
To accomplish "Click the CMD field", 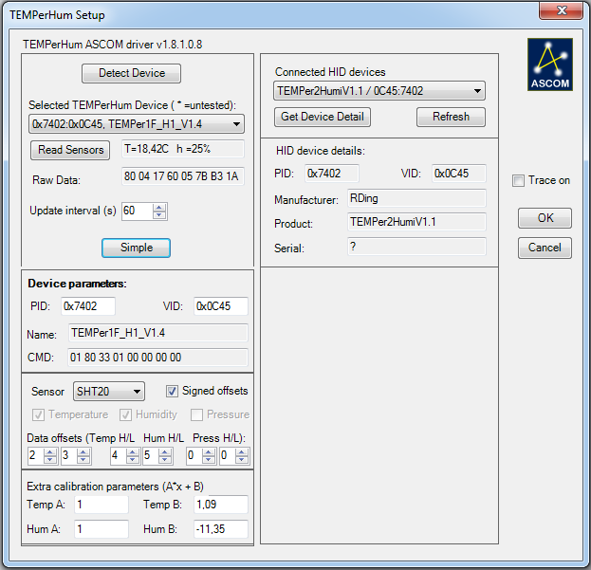I will [x=157, y=358].
